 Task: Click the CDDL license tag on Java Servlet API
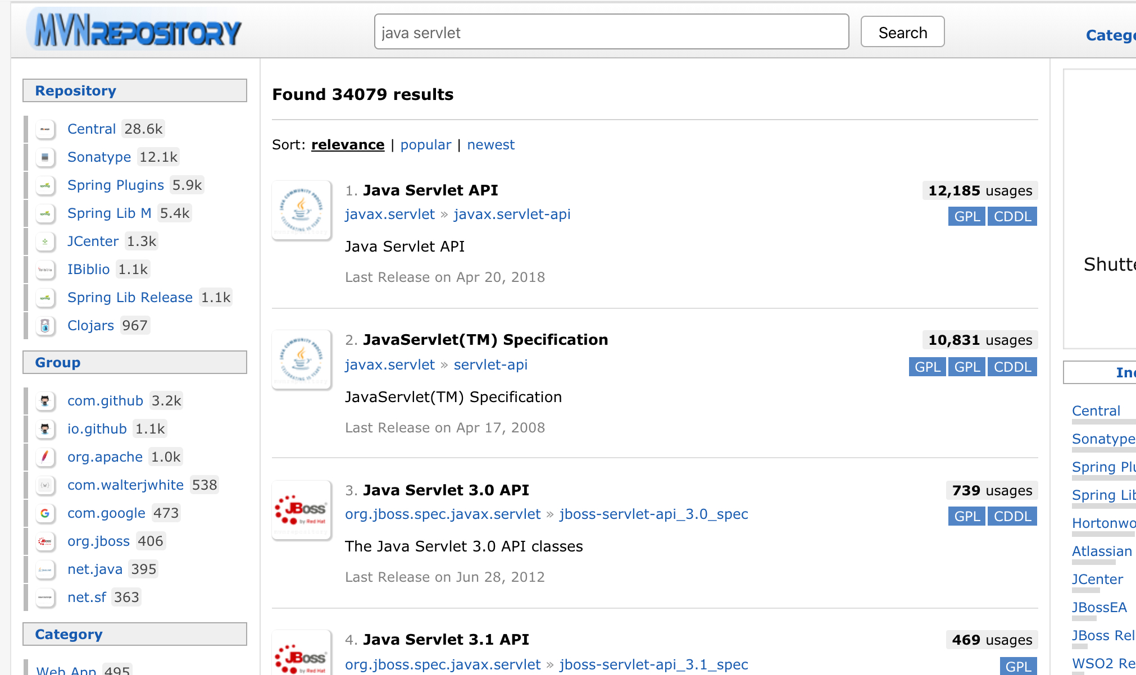[x=1012, y=217]
